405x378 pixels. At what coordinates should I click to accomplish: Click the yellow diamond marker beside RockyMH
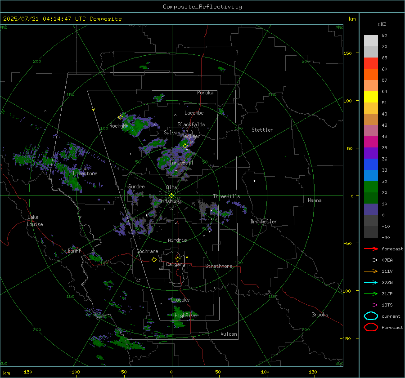coord(120,117)
